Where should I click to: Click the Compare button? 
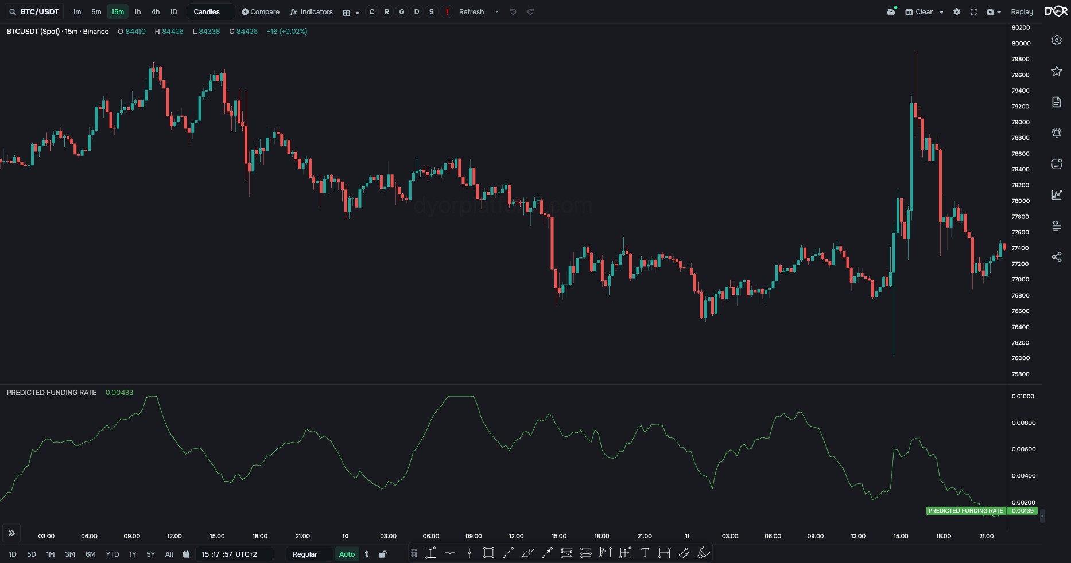[261, 12]
